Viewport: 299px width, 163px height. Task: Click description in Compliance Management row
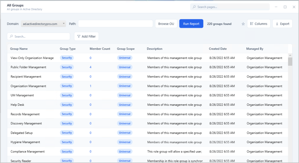pos(175,151)
